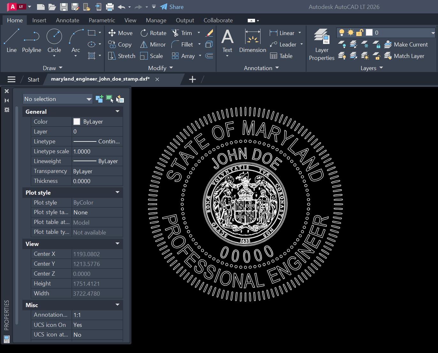438x353 pixels.
Task: Select the Polyline tool
Action: pos(32,41)
